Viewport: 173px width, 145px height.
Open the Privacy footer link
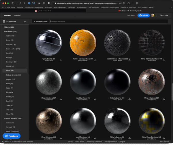click(70, 142)
